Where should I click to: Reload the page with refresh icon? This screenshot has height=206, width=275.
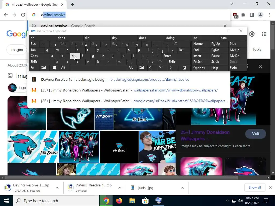point(23,15)
